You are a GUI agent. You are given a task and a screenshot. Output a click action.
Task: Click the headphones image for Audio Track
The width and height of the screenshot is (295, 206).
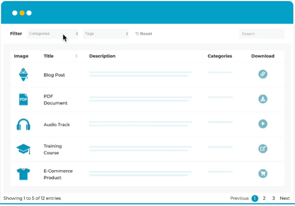point(23,124)
